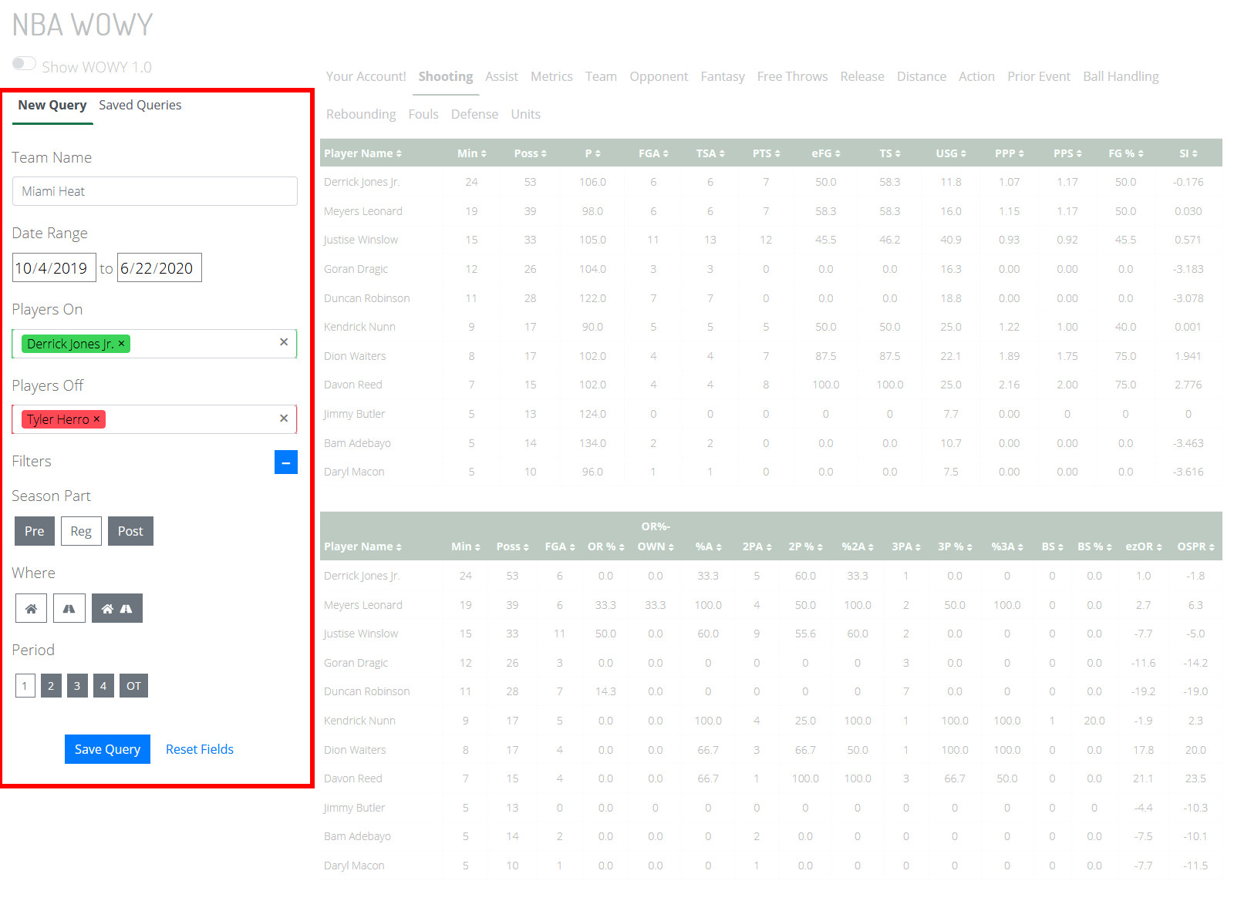Remove Derrick Jones Jr. tag from Players On
Screen dimensions: 1234x901
[x=122, y=344]
